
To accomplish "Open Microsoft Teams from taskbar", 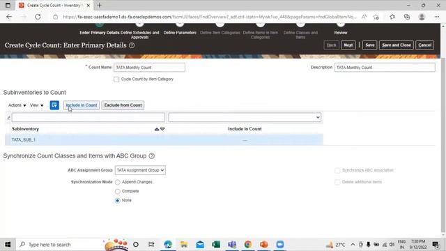I will 232,245.
